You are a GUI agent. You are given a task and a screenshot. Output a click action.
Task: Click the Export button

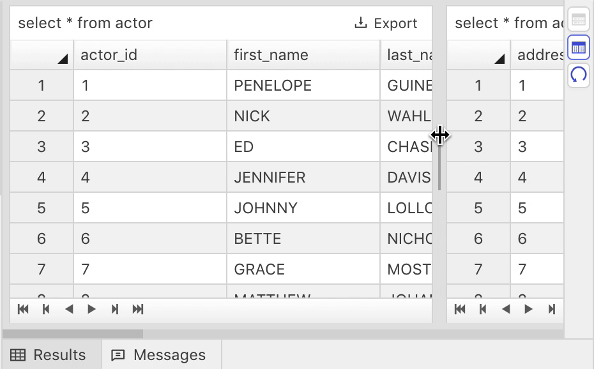pyautogui.click(x=386, y=23)
